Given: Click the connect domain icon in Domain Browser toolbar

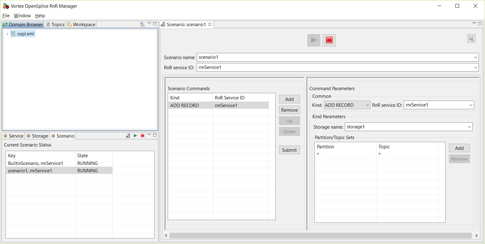Looking at the screenshot, I should pyautogui.click(x=142, y=24).
